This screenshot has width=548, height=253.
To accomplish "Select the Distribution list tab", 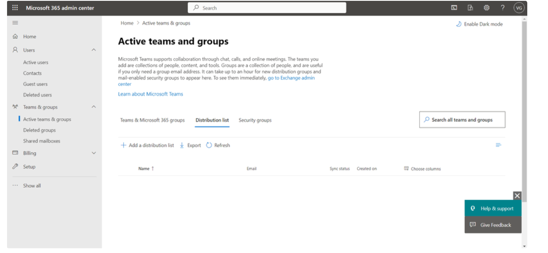I will tap(212, 120).
